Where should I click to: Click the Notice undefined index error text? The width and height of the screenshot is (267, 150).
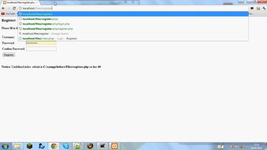51,67
